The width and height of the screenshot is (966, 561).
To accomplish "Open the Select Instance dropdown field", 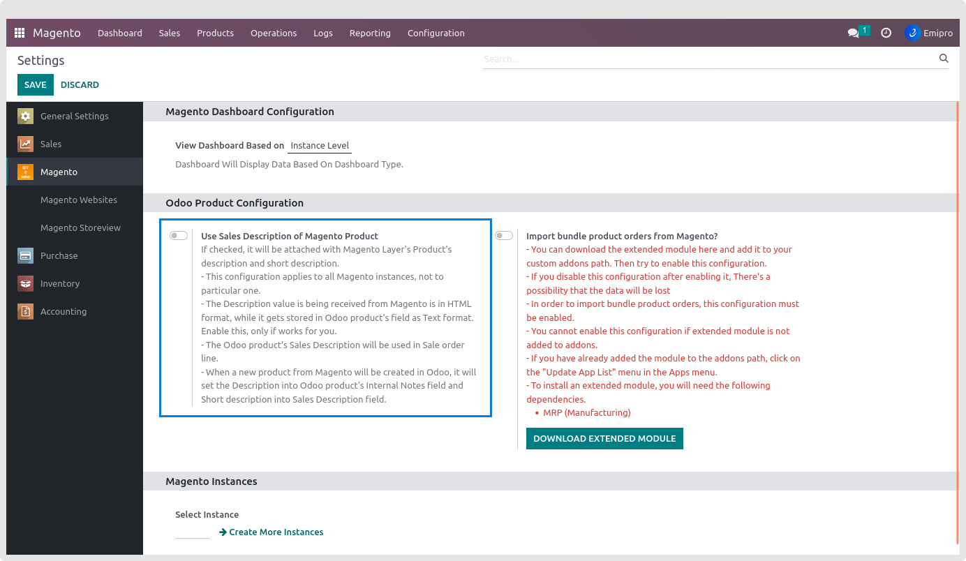I will (192, 532).
